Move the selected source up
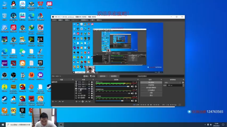 [87, 102]
